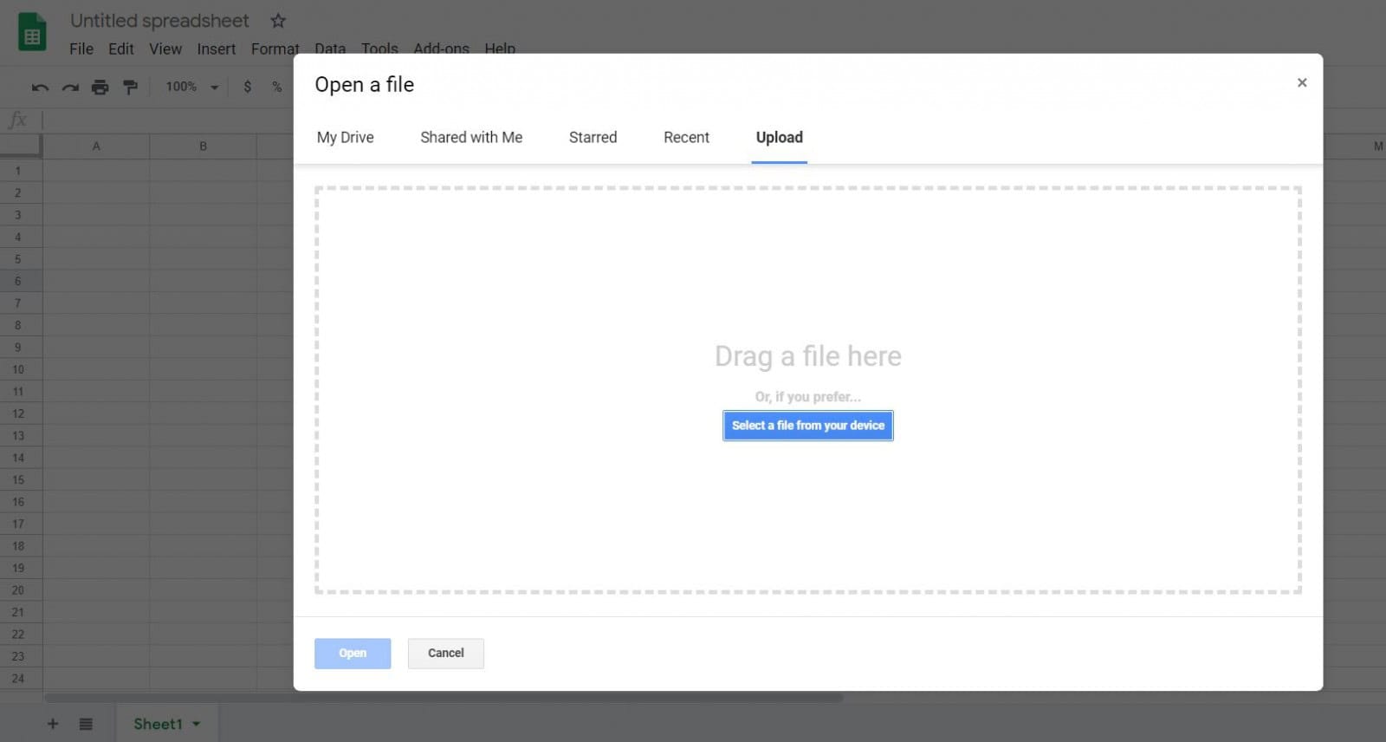The height and width of the screenshot is (742, 1386).
Task: Format as percent icon
Action: click(x=276, y=87)
